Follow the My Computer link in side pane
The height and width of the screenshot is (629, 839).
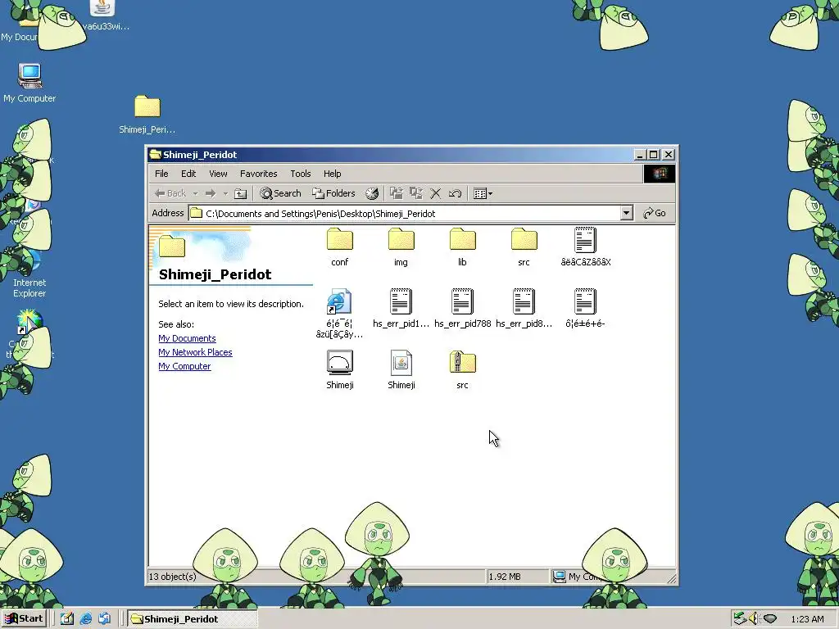click(x=184, y=366)
